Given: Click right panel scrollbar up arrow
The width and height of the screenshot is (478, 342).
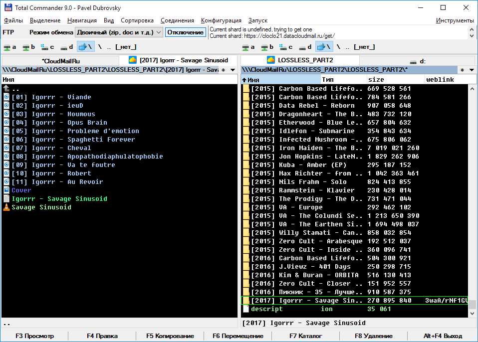Looking at the screenshot, I should tap(472, 89).
